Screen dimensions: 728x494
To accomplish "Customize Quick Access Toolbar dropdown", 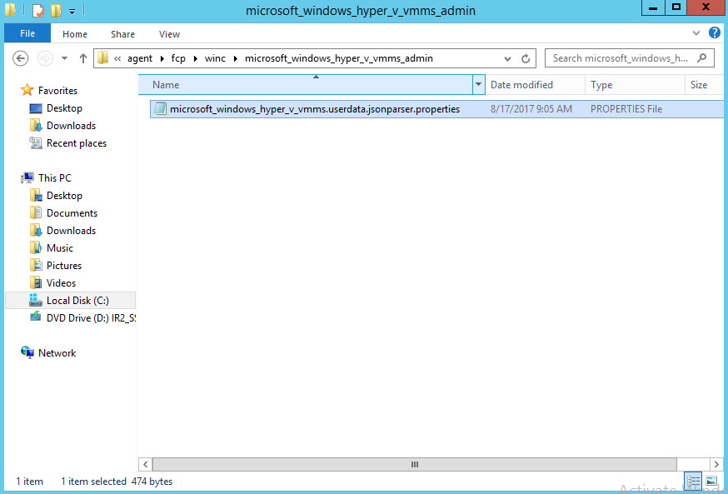I will pos(72,12).
